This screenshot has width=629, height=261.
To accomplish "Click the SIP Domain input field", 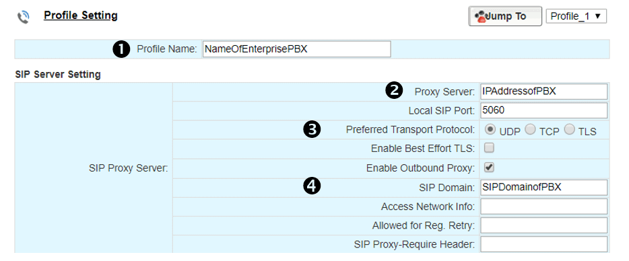I will [x=544, y=187].
